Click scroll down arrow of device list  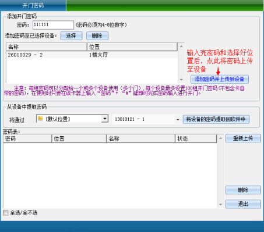pos(181,80)
